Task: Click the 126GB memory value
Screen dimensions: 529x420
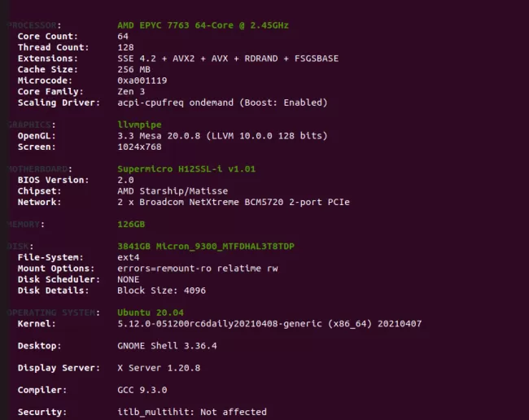Action: [131, 225]
